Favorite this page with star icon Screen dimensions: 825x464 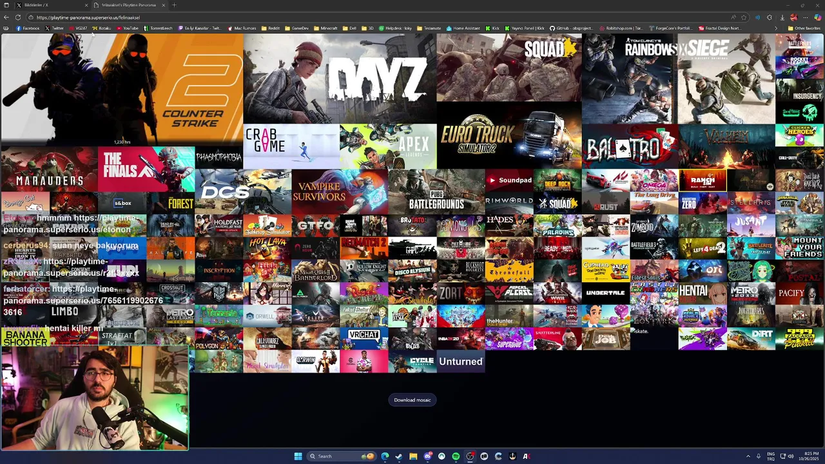pyautogui.click(x=744, y=17)
